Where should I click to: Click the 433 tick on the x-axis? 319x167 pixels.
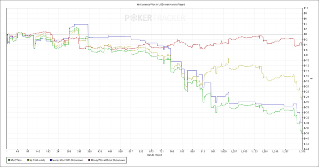tap(100, 151)
